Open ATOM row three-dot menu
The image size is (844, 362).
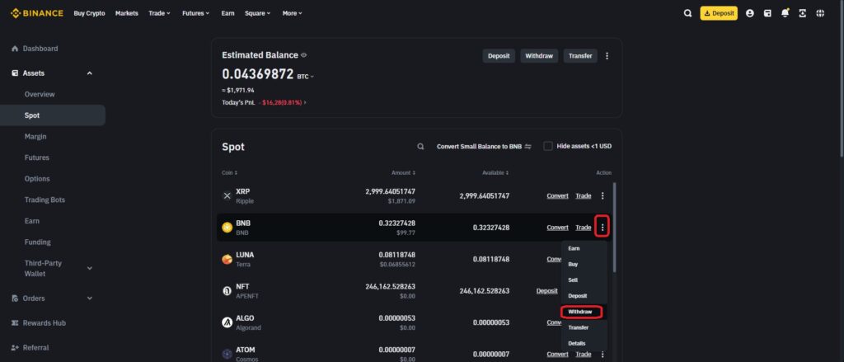(x=603, y=355)
